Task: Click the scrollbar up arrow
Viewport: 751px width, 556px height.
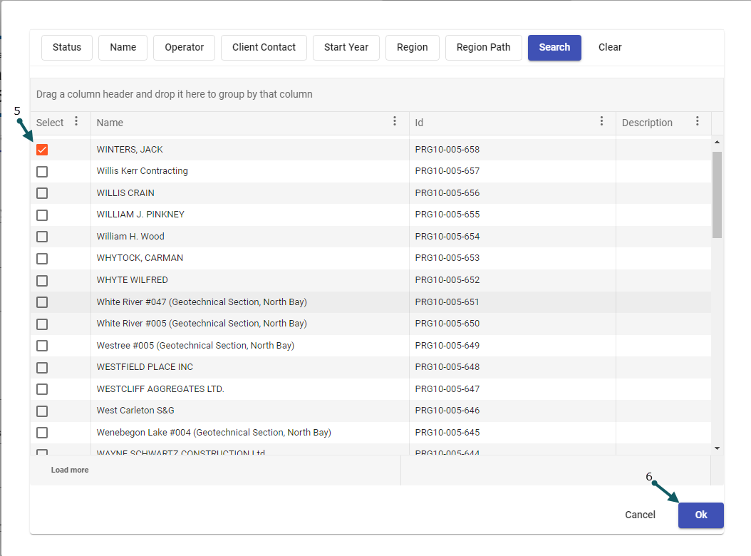Action: 717,143
